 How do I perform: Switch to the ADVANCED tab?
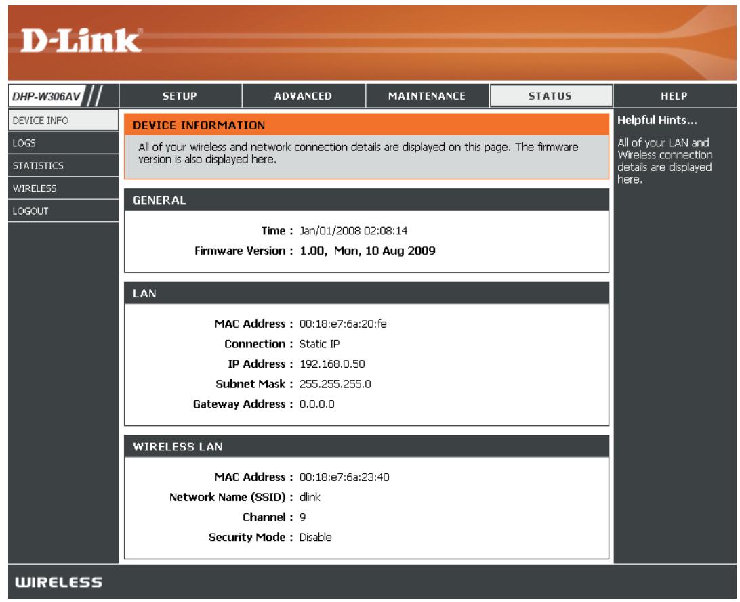304,95
